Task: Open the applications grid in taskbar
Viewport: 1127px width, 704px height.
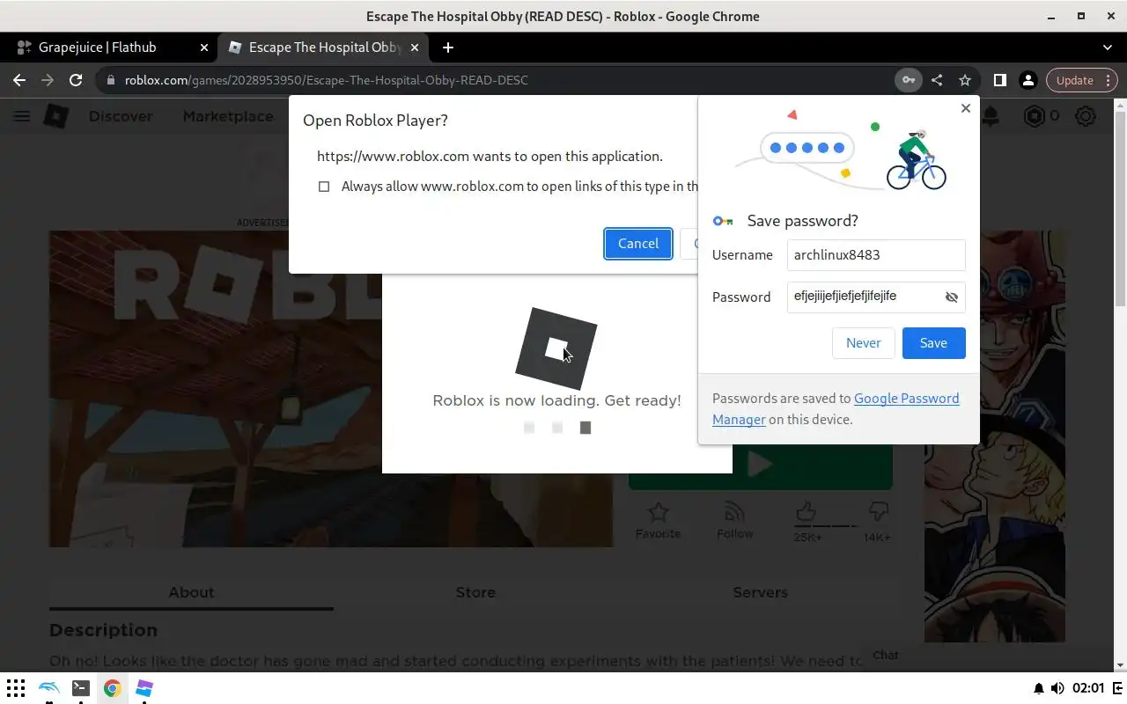Action: point(16,688)
